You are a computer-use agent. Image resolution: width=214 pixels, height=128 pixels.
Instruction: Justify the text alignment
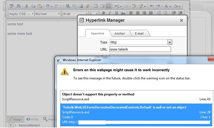point(151,13)
